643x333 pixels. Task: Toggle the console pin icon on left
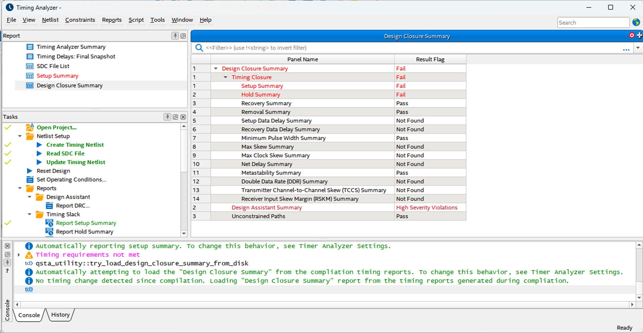tap(7, 262)
